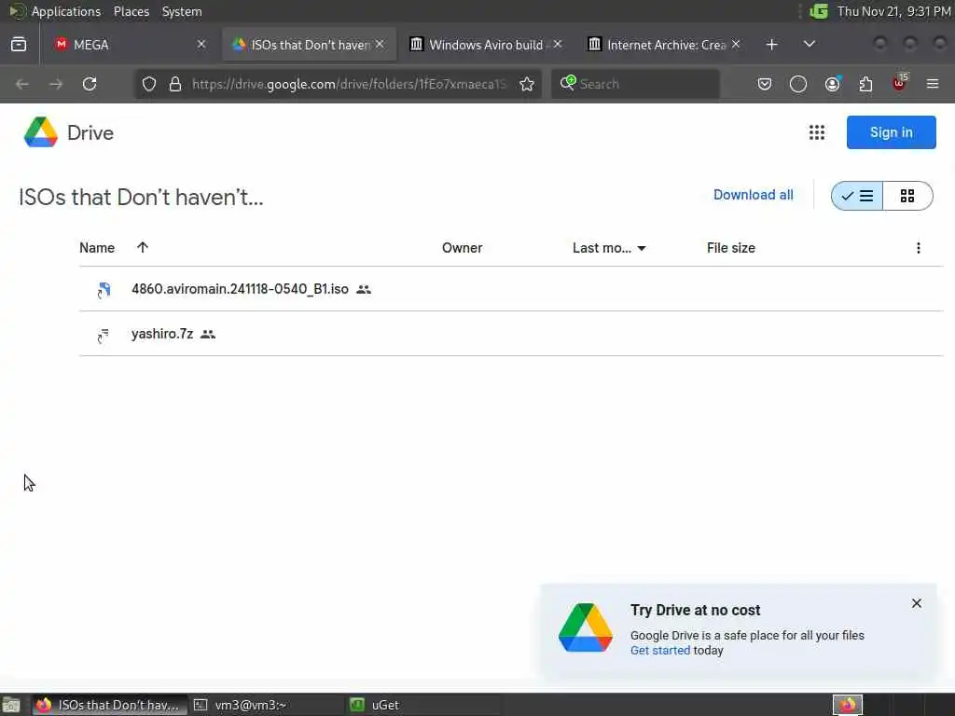The width and height of the screenshot is (955, 716).
Task: Show site security lock information
Action: click(175, 84)
